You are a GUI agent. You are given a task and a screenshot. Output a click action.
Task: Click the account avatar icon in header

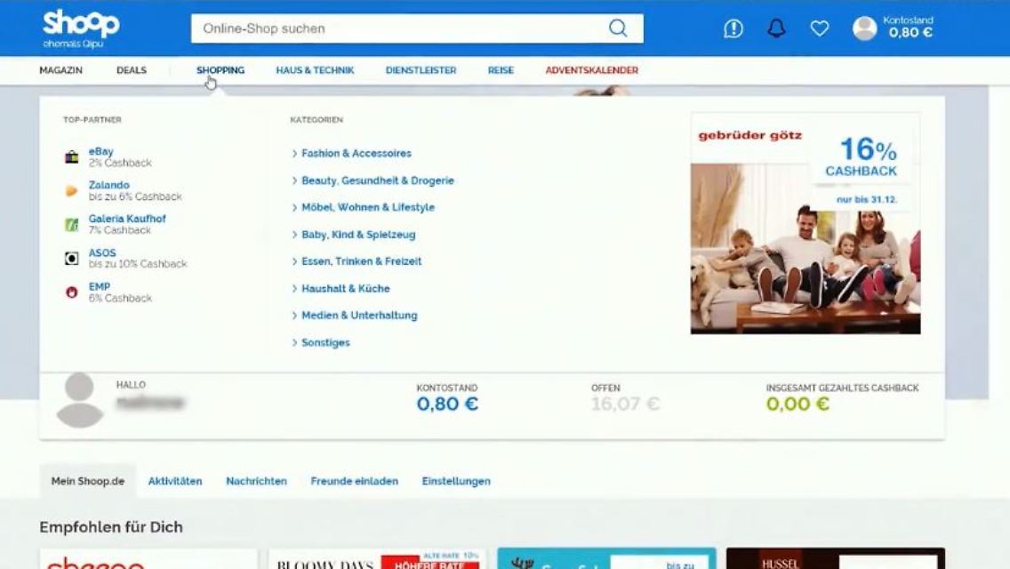(x=864, y=28)
